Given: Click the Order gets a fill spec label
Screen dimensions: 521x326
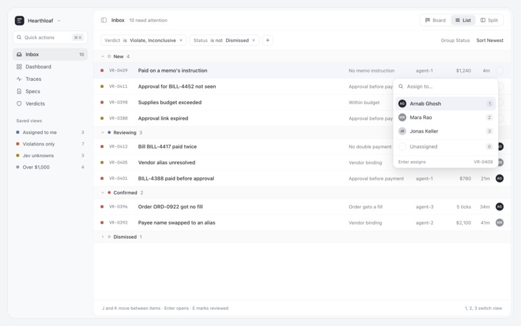Looking at the screenshot, I should click(365, 207).
